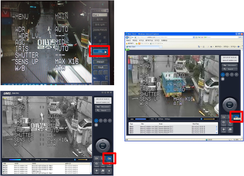The image size is (244, 176).
Task: Click the PTZ up arrow in Web Client
Action: (230, 99)
